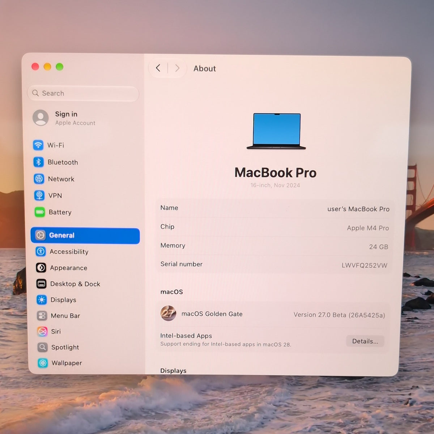Select Network label in sidebar
Image resolution: width=434 pixels, height=434 pixels.
pos(61,179)
